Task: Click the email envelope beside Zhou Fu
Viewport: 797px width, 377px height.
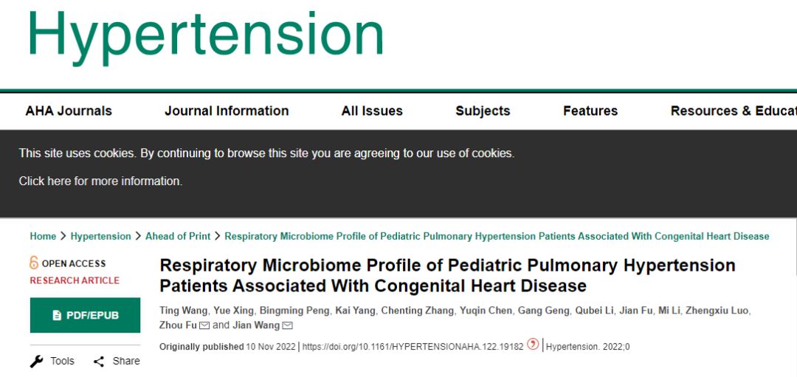Action: coord(204,326)
